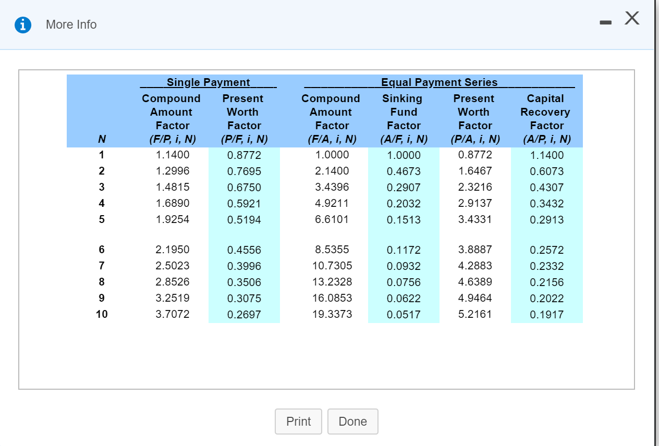The height and width of the screenshot is (446, 659).
Task: Click the More Info title text
Action: tap(71, 24)
